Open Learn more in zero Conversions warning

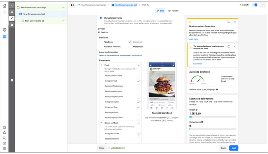[193, 39]
